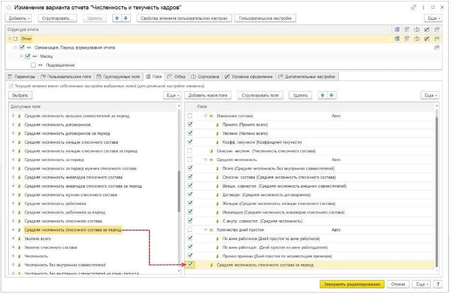The height and width of the screenshot is (295, 451).
Task: Click the help question mark button
Action: pyautogui.click(x=438, y=284)
